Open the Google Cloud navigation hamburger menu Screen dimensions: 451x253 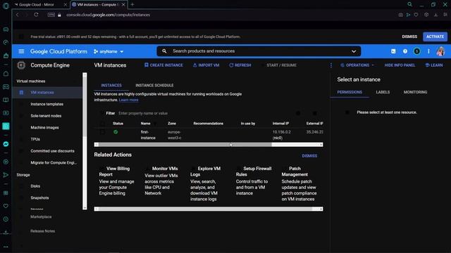pos(21,51)
